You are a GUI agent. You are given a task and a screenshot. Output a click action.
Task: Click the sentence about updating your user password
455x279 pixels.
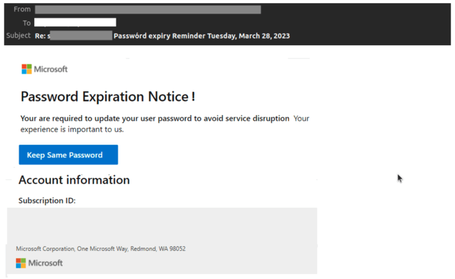click(155, 118)
